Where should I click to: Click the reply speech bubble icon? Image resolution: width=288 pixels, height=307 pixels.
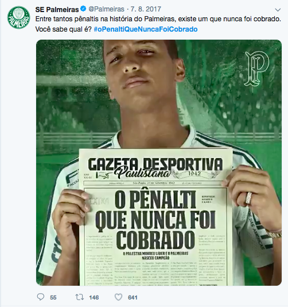pyautogui.click(x=41, y=297)
